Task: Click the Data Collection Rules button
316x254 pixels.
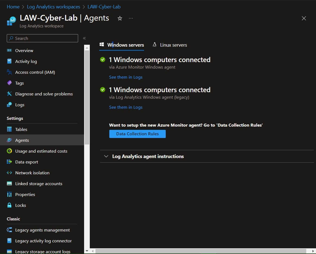Action: click(x=138, y=134)
